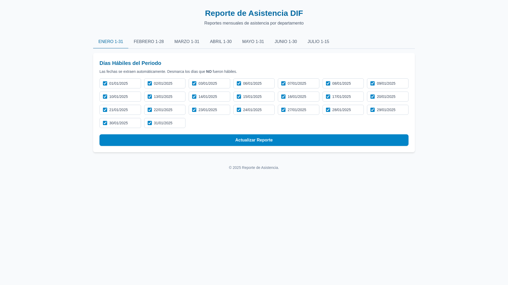Click the Días Hábiles del Periodo heading
Screen dimensions: 508x285
(130, 63)
